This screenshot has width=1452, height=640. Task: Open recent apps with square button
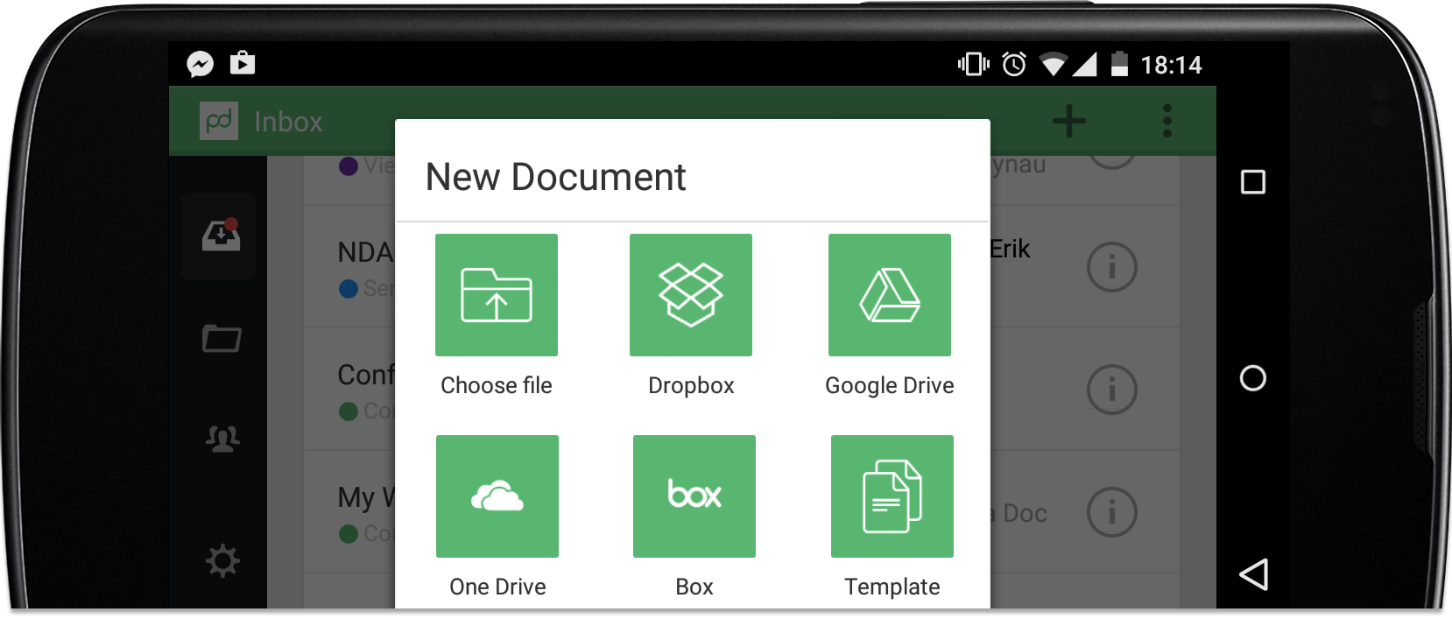[1252, 182]
